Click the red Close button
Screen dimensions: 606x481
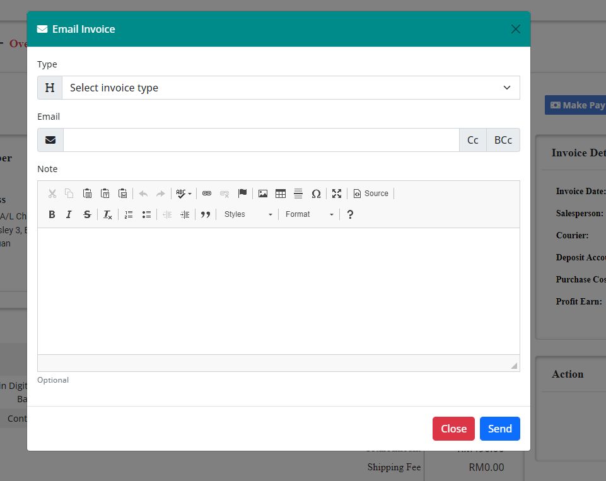453,429
